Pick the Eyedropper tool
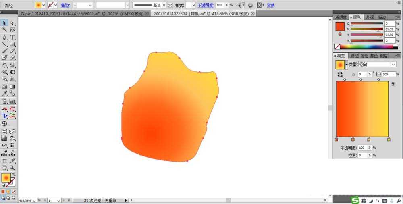The image size is (403, 204). (4, 94)
